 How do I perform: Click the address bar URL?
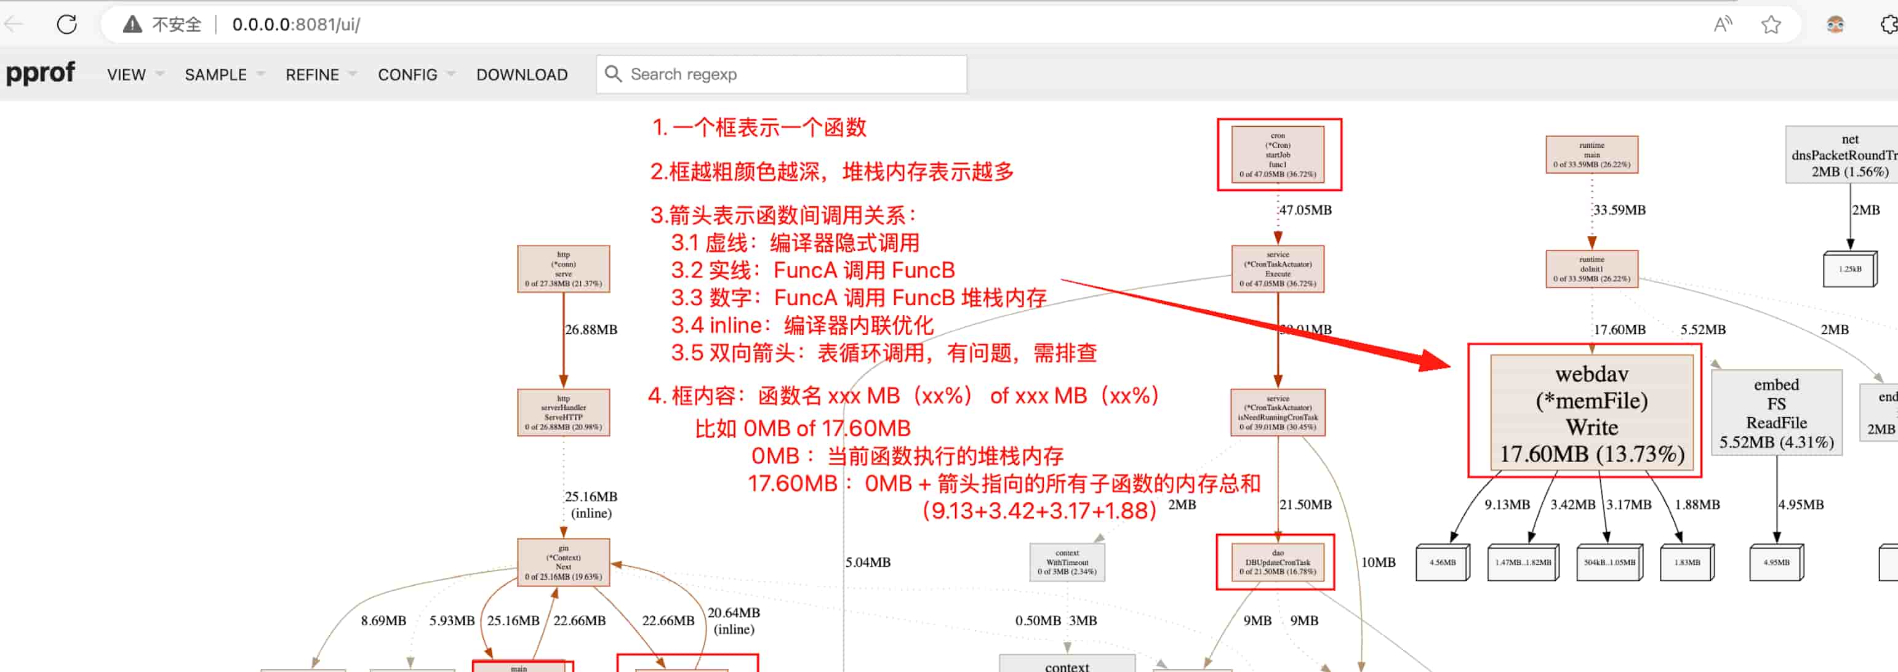pyautogui.click(x=295, y=25)
